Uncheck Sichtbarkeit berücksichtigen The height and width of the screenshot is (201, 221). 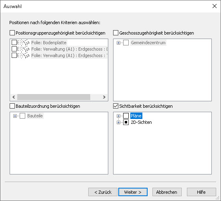(116, 106)
